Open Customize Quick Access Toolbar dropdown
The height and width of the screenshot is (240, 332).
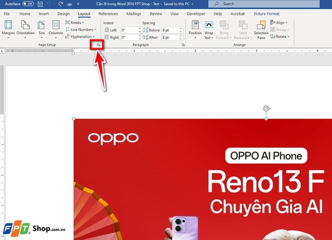pos(78,4)
